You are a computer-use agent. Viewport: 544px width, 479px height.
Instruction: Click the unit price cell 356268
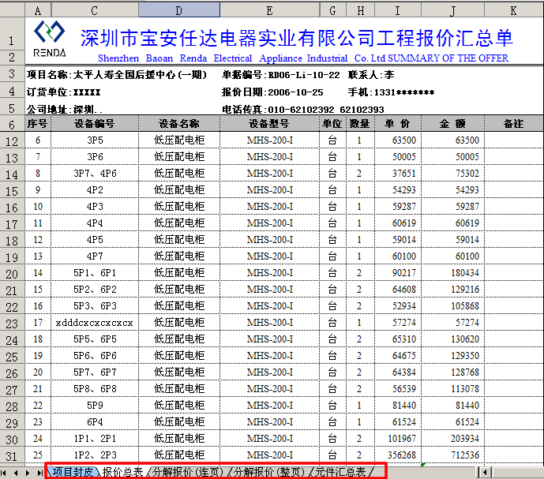pyautogui.click(x=398, y=455)
